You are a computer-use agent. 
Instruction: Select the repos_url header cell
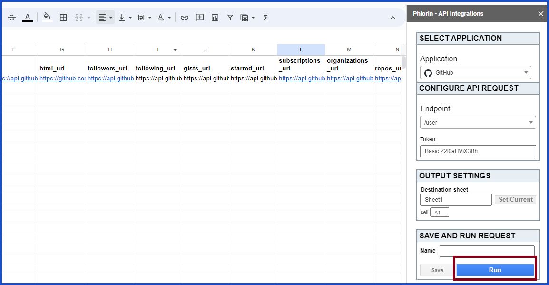pos(387,64)
